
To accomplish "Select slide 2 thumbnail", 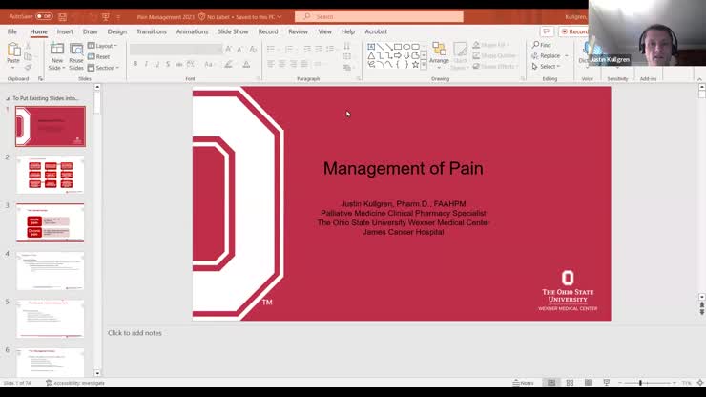I will (51, 175).
